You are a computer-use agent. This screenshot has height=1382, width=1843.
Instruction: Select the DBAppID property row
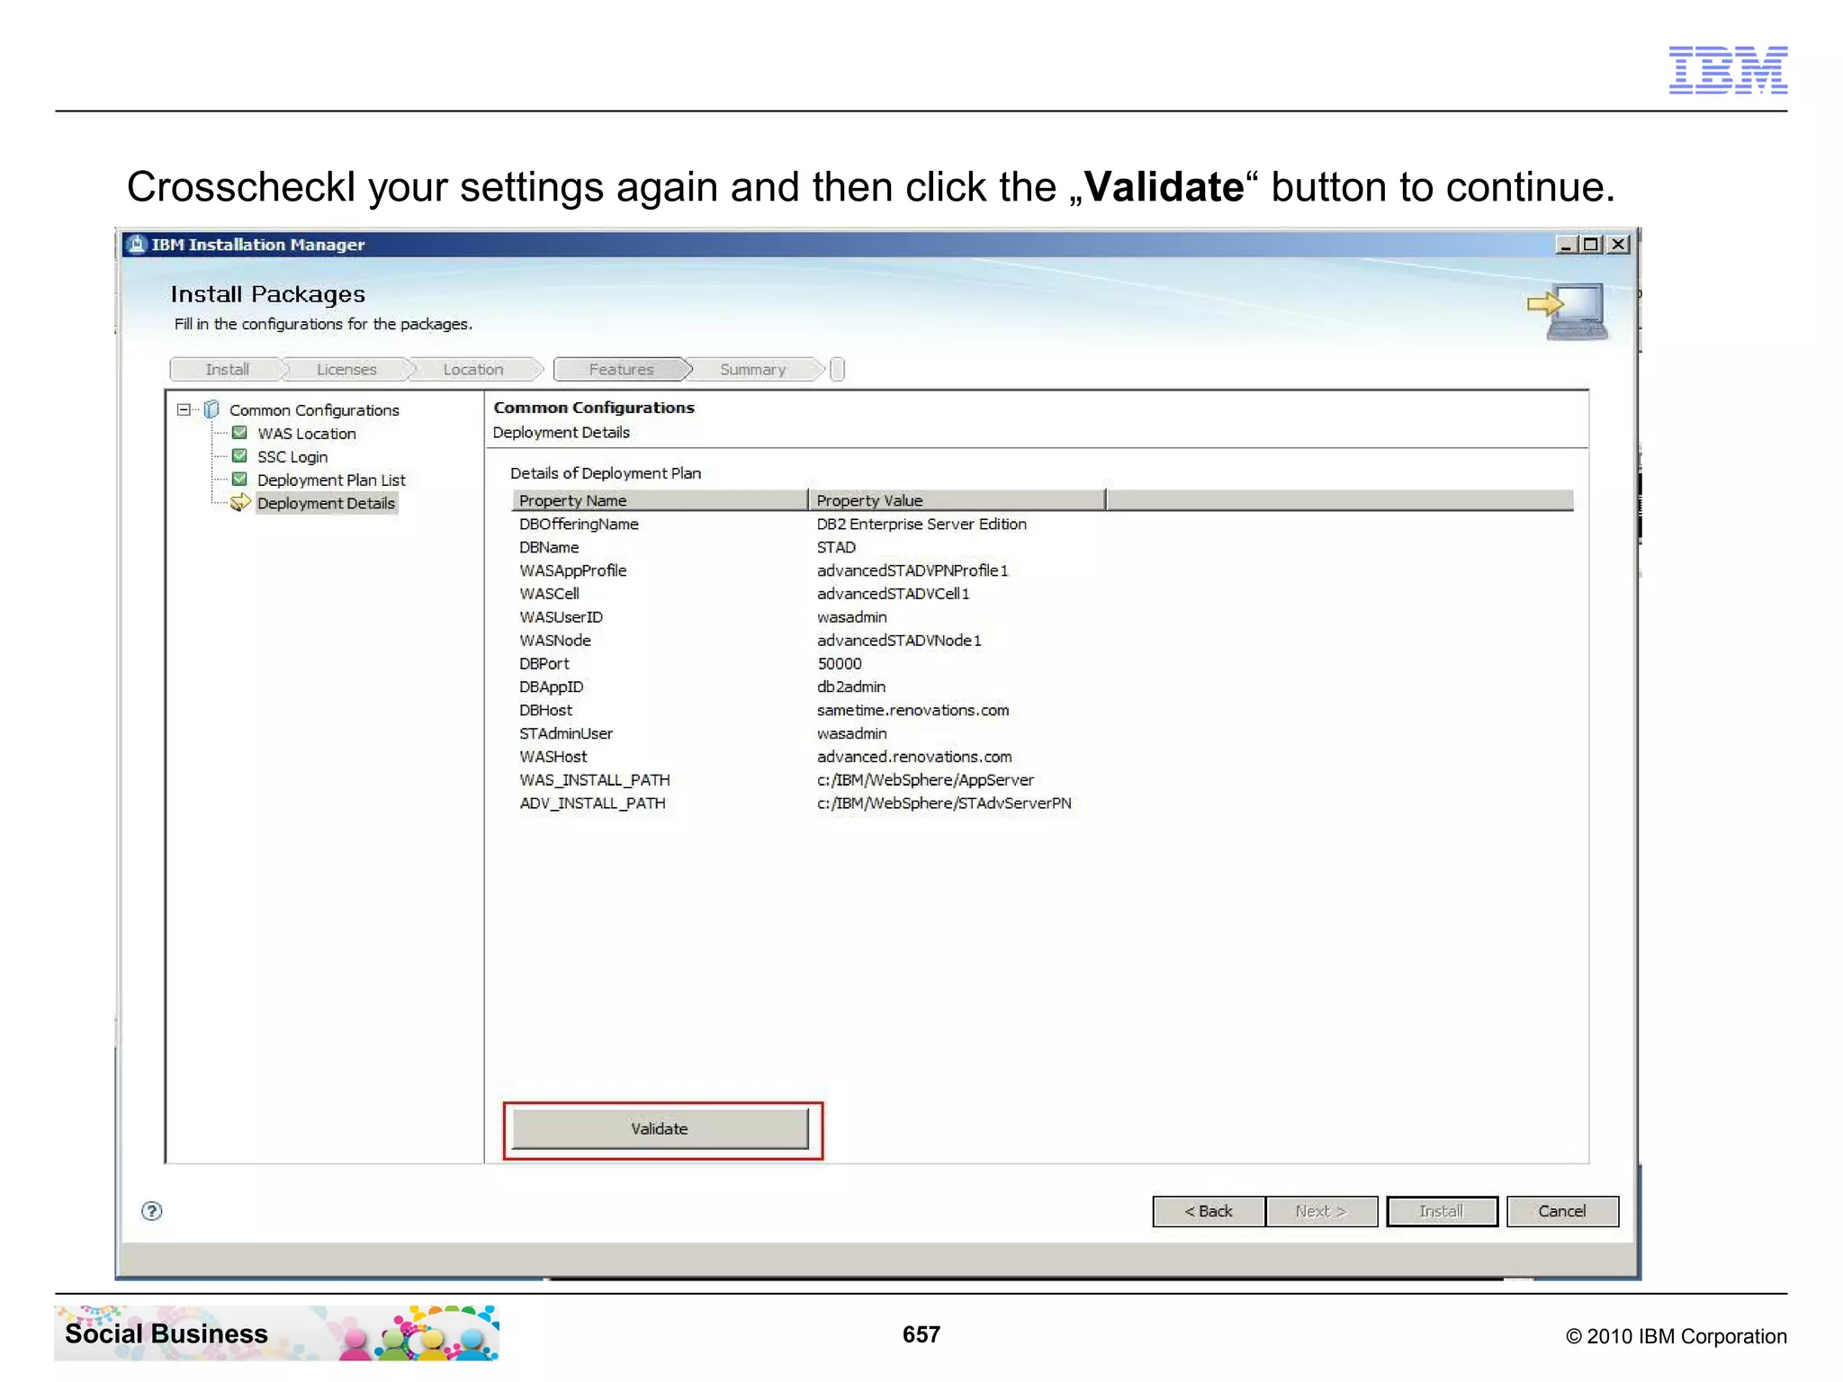point(1042,687)
